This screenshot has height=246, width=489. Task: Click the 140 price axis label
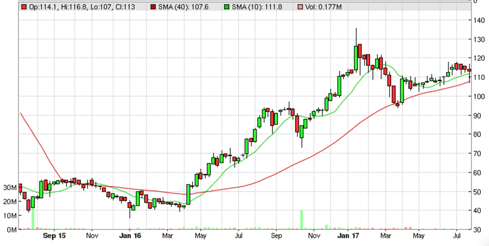coord(479,20)
